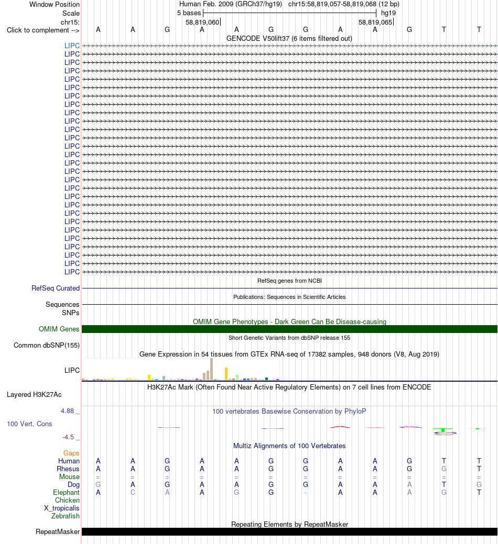This screenshot has height=544, width=498.
Task: Open 'OMIM Gene Phenotypes' track title
Action: [289, 321]
